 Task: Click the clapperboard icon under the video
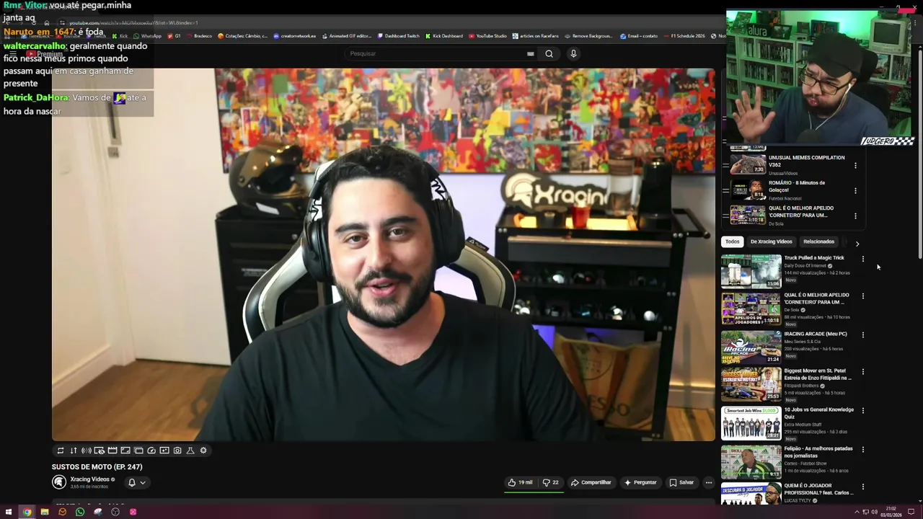(x=112, y=451)
